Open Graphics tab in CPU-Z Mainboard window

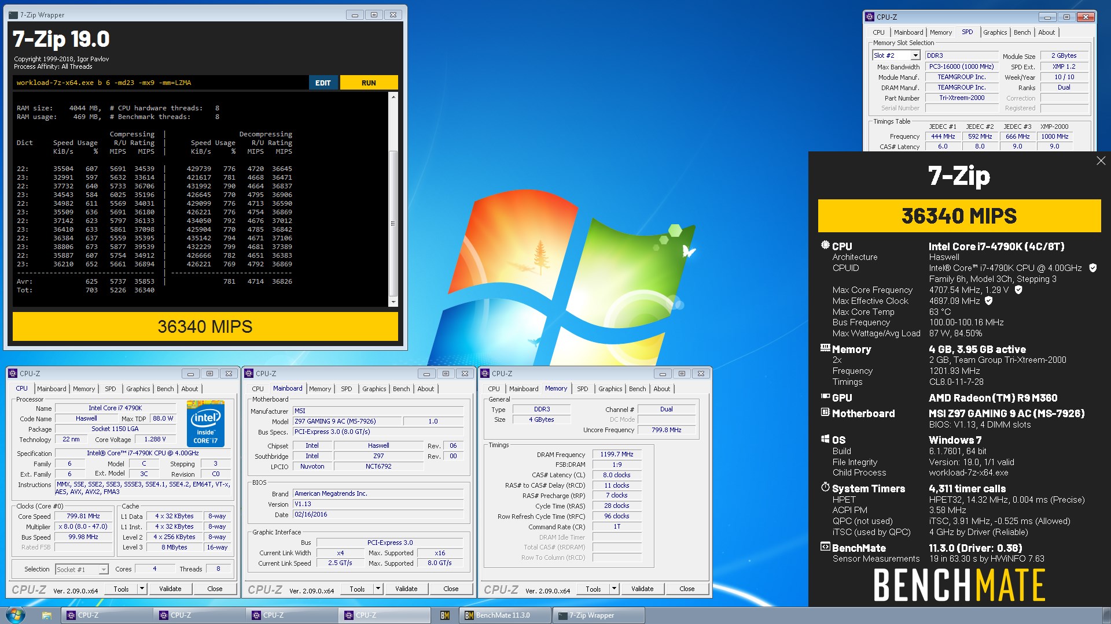tap(374, 389)
